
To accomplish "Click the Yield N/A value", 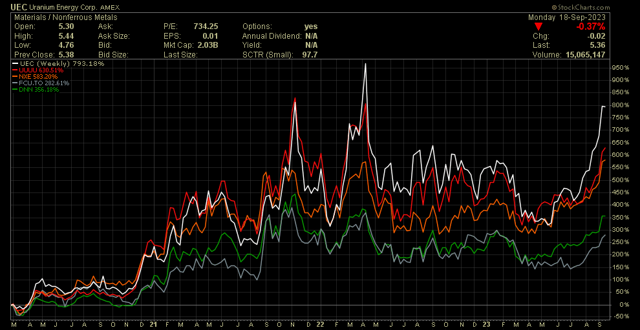I will pyautogui.click(x=311, y=45).
